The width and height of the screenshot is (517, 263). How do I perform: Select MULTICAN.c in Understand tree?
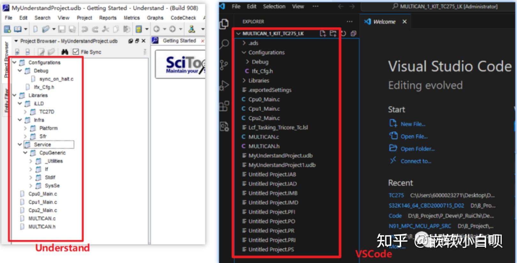click(42, 219)
